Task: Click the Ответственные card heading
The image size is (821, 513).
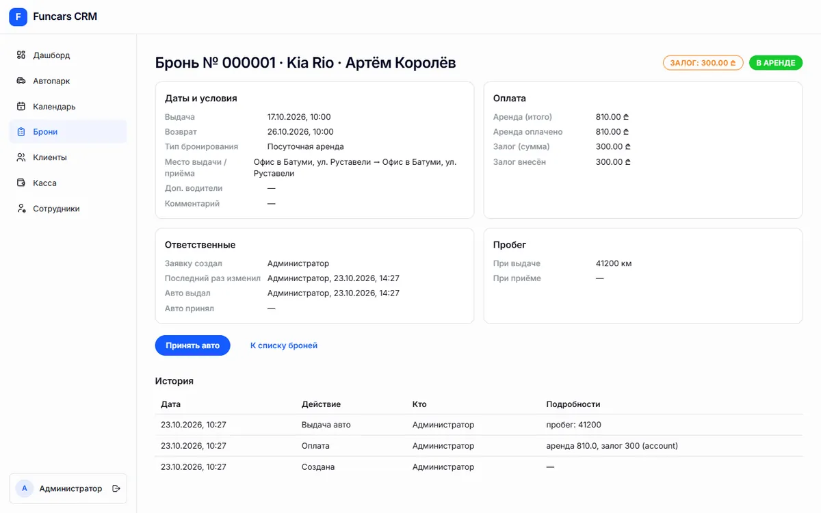Action: [x=200, y=245]
